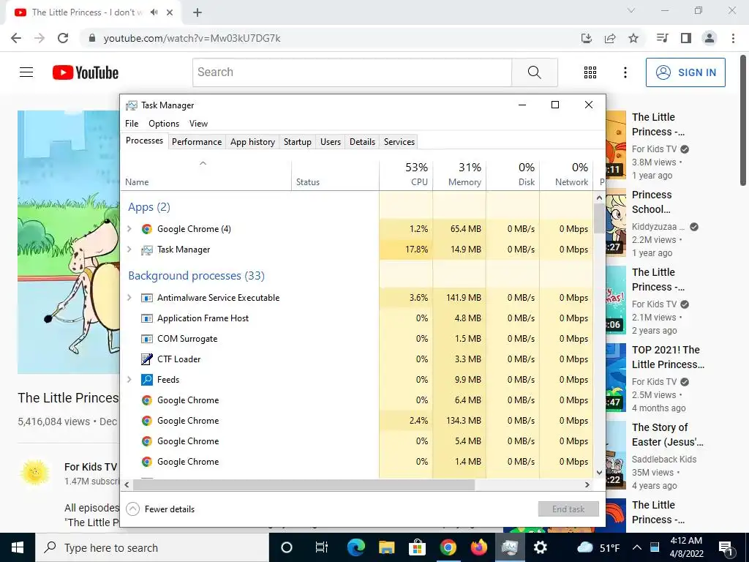Reload the YouTube page
The height and width of the screenshot is (562, 749).
tap(63, 38)
